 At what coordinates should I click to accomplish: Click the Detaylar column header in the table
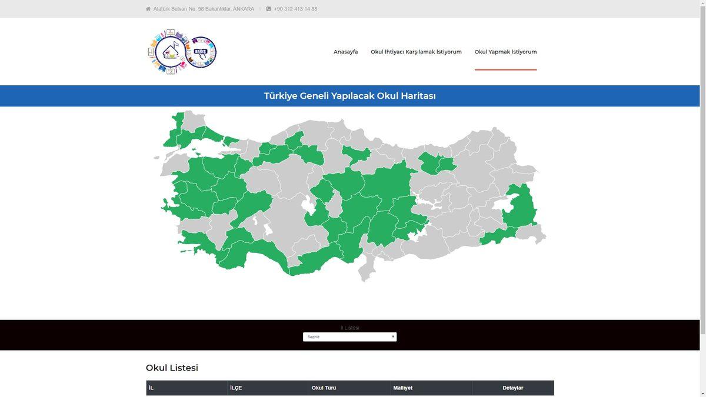pos(512,388)
